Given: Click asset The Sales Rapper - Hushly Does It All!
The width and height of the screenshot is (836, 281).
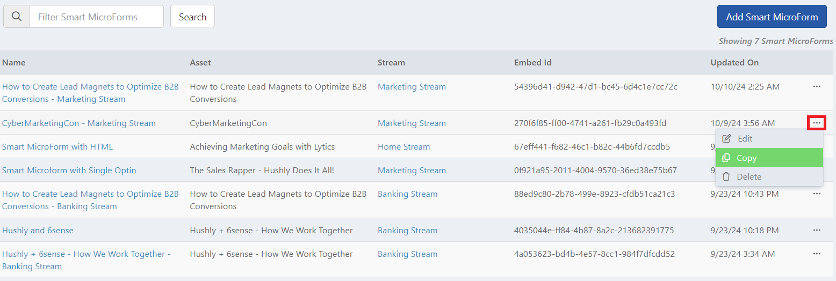Looking at the screenshot, I should pyautogui.click(x=262, y=170).
